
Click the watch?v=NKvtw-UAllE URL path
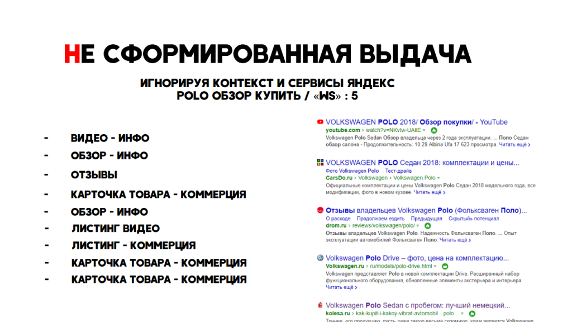click(393, 130)
